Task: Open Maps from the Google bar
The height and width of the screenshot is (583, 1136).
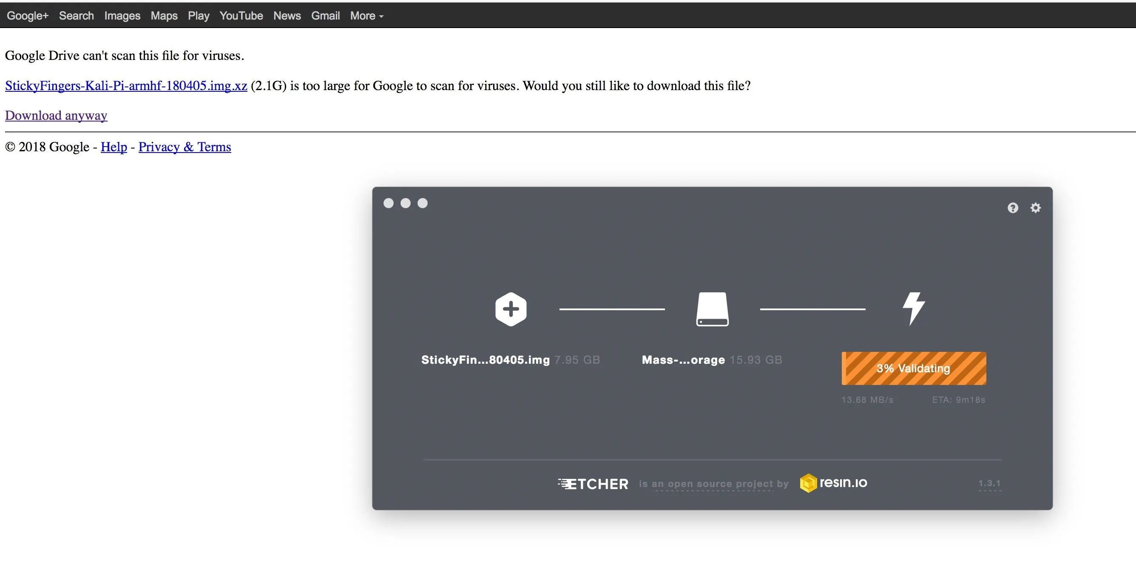Action: click(x=164, y=15)
